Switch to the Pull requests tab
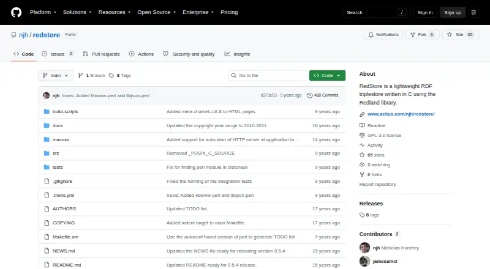 pos(101,54)
